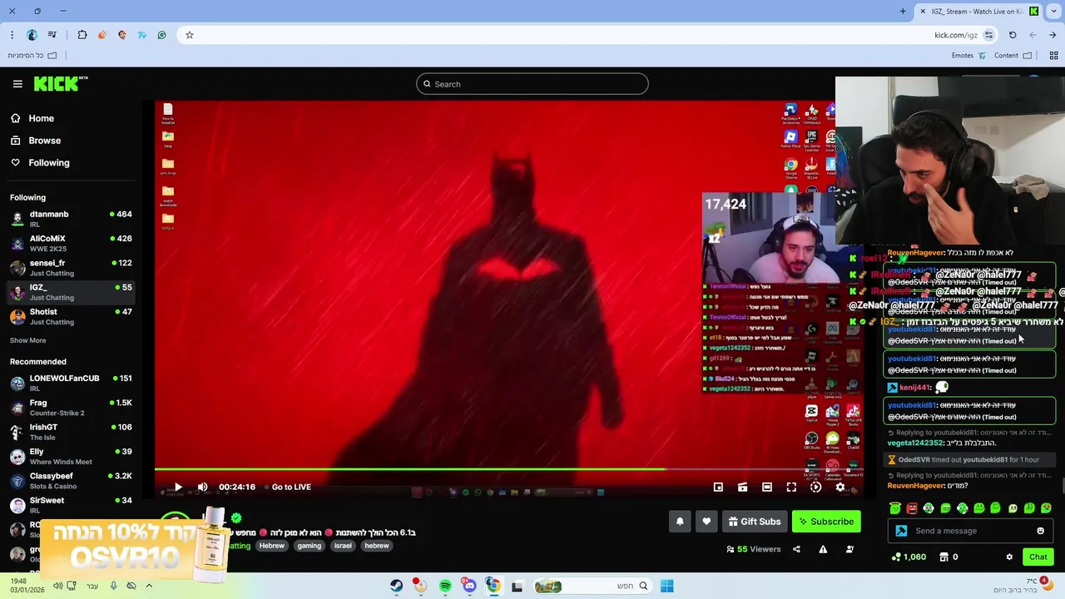Image resolution: width=1065 pixels, height=599 pixels.
Task: Open AliCoMiX channel in Following list
Action: (71, 243)
